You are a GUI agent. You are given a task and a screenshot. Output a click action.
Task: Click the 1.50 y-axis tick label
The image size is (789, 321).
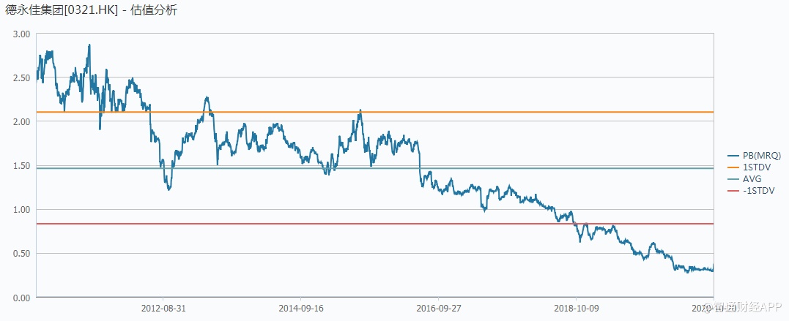[21, 165]
